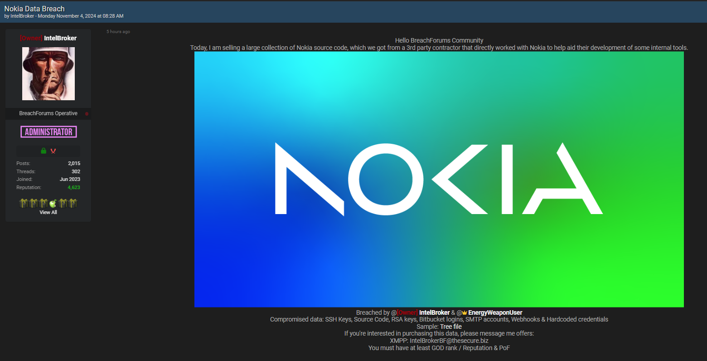Click the 'If you're interested in purchasing' line
The height and width of the screenshot is (361, 707).
point(439,333)
